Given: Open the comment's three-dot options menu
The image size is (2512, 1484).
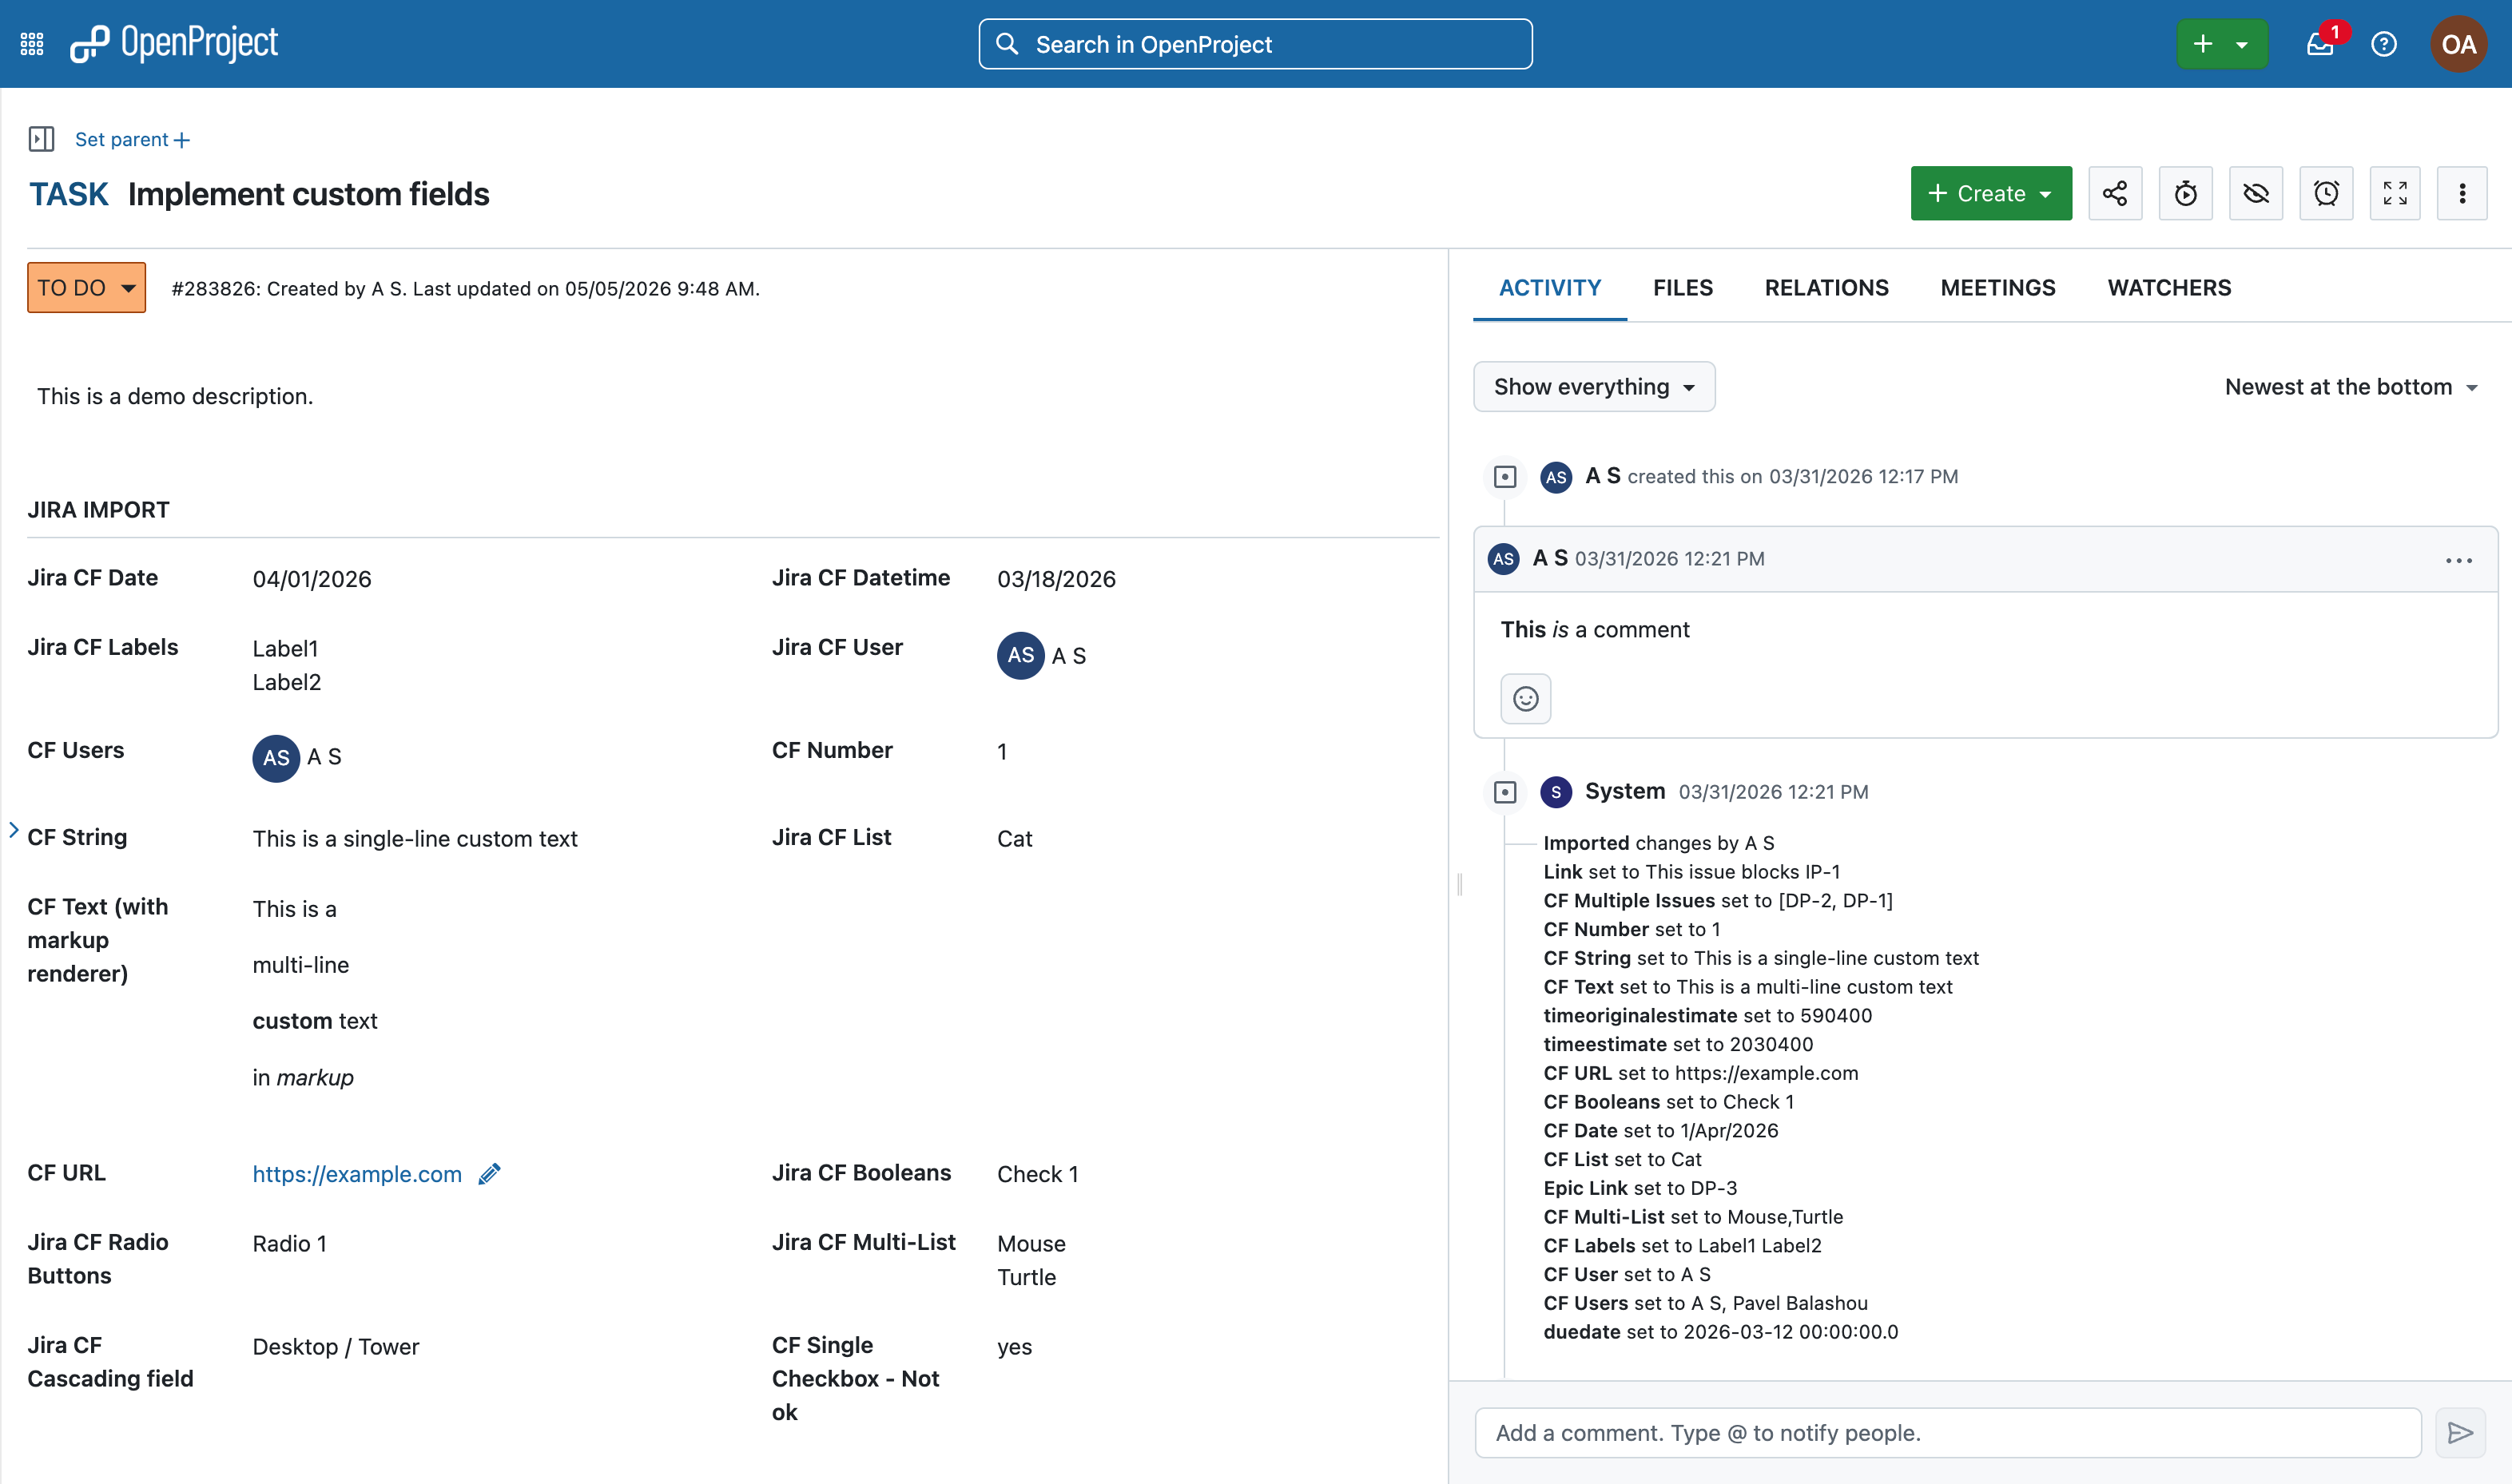Looking at the screenshot, I should point(2458,560).
